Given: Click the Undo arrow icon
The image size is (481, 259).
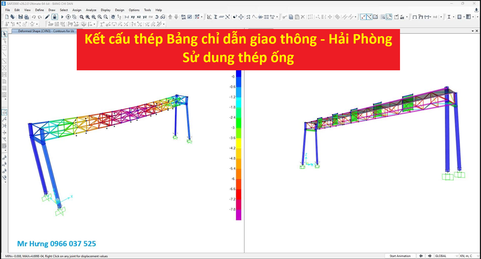Looking at the screenshot, I should [34, 17].
